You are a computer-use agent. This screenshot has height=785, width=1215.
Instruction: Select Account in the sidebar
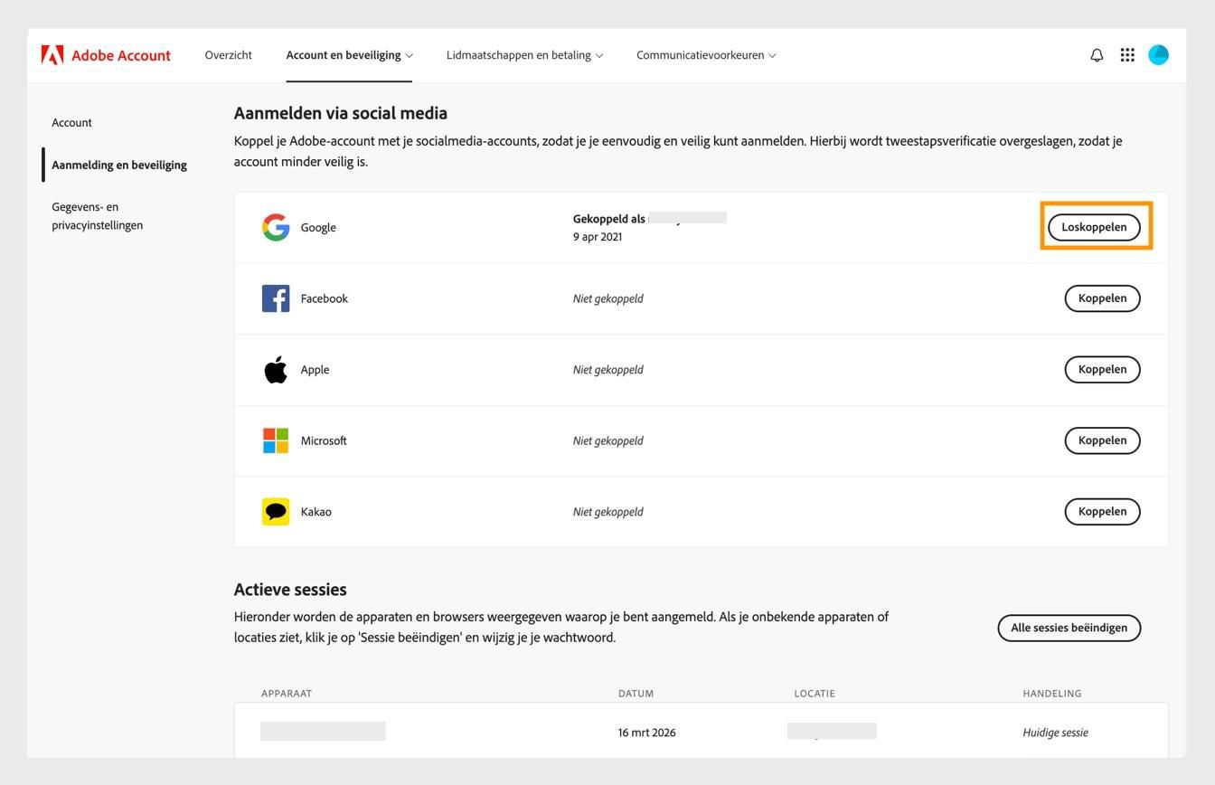point(71,122)
